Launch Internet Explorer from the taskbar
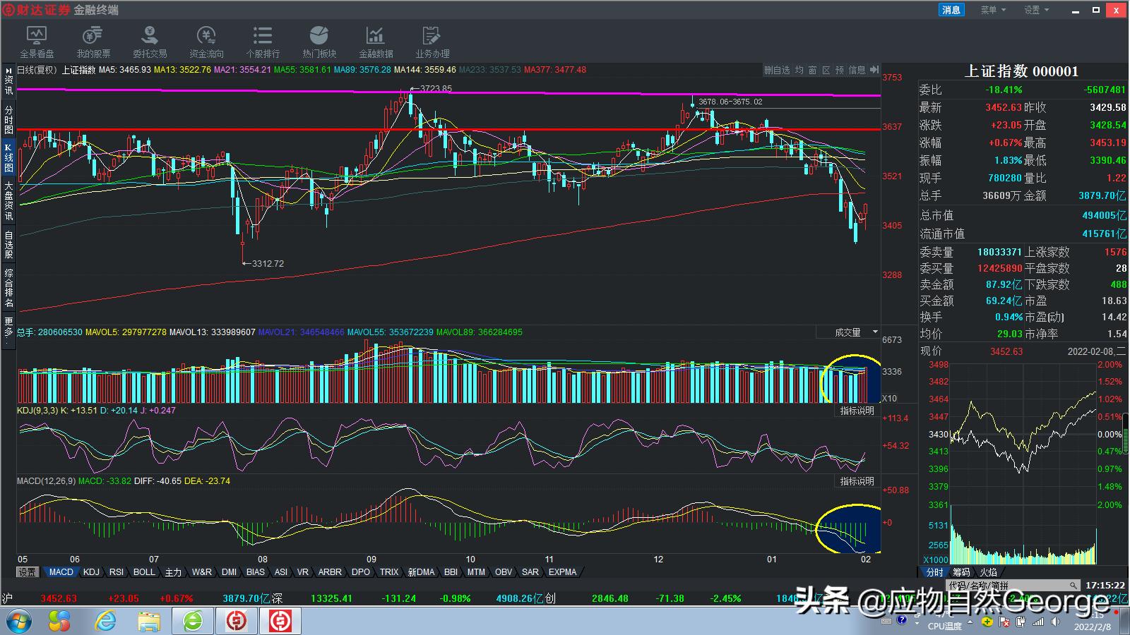This screenshot has width=1130, height=635. pos(107,622)
